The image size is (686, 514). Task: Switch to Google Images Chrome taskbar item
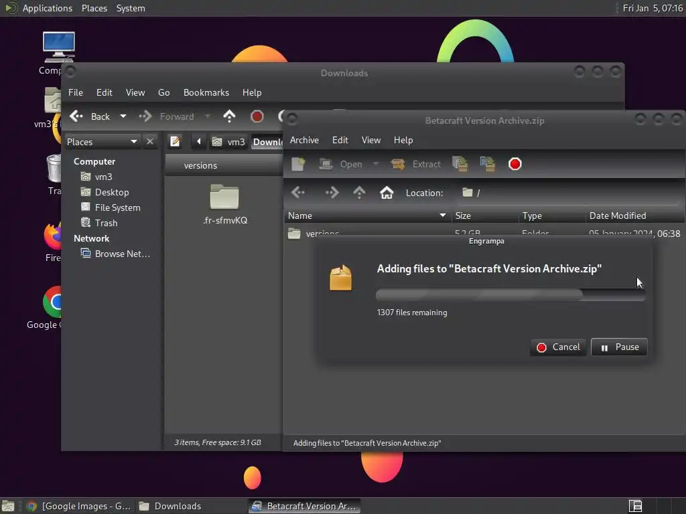[x=79, y=506]
